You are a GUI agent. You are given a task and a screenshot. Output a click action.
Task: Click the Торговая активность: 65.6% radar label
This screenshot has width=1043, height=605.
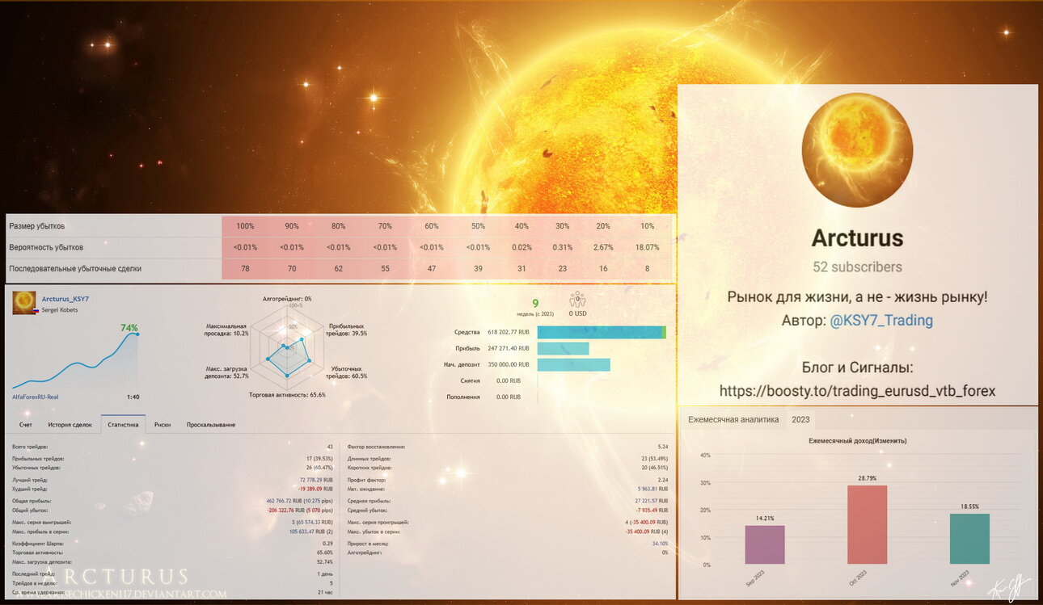coord(287,394)
